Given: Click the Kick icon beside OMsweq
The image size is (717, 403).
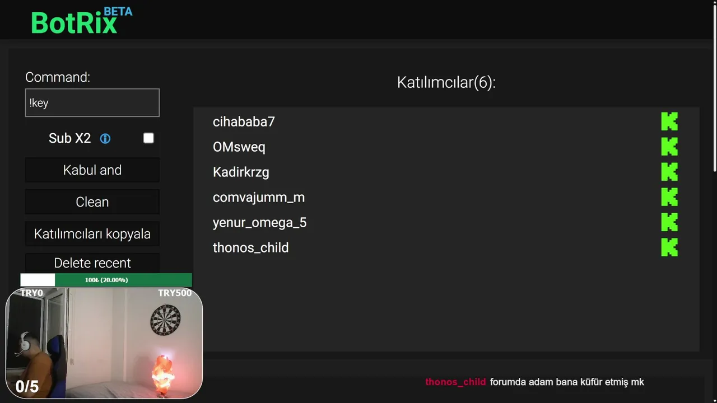Looking at the screenshot, I should 669,147.
